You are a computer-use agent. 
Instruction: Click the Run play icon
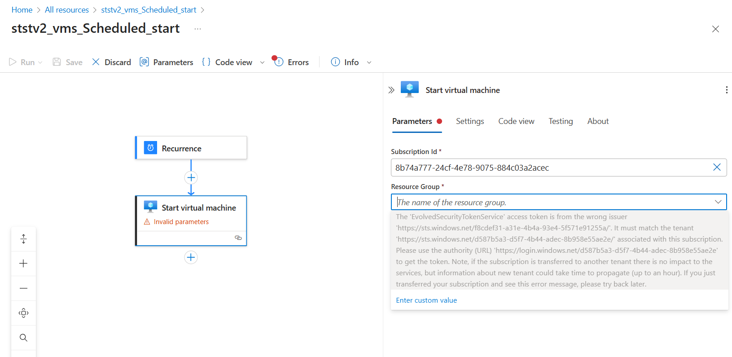[13, 62]
